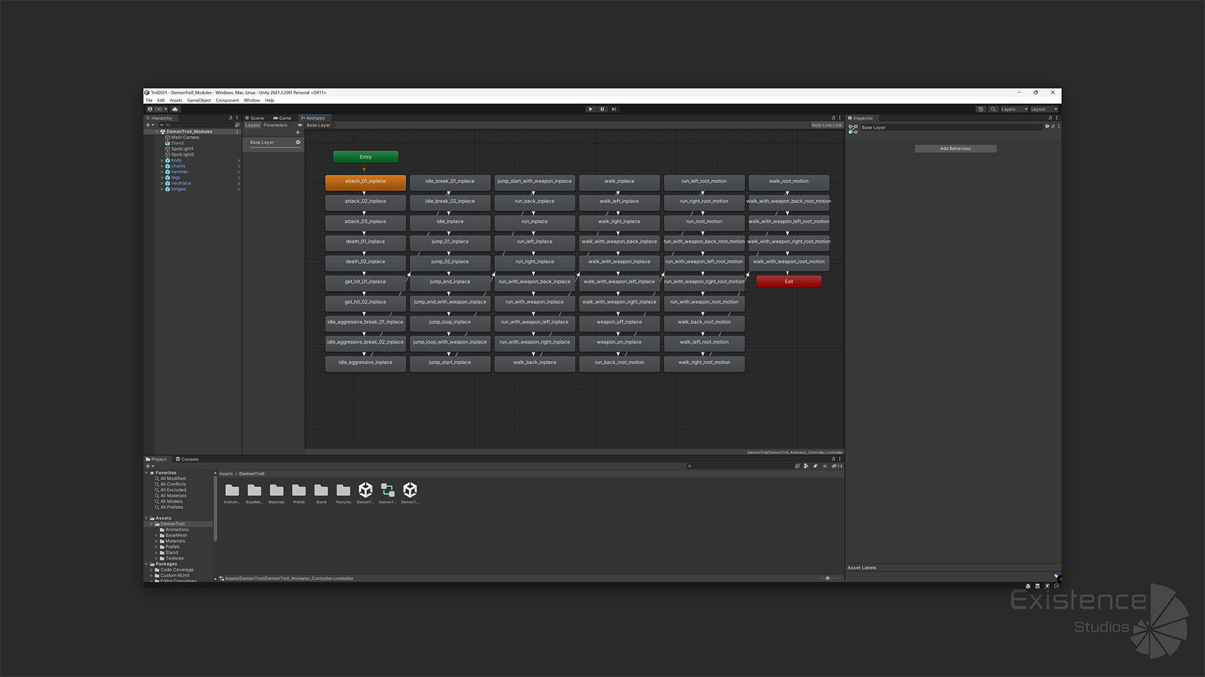
Task: Click the Add Behaviour button
Action: click(955, 149)
